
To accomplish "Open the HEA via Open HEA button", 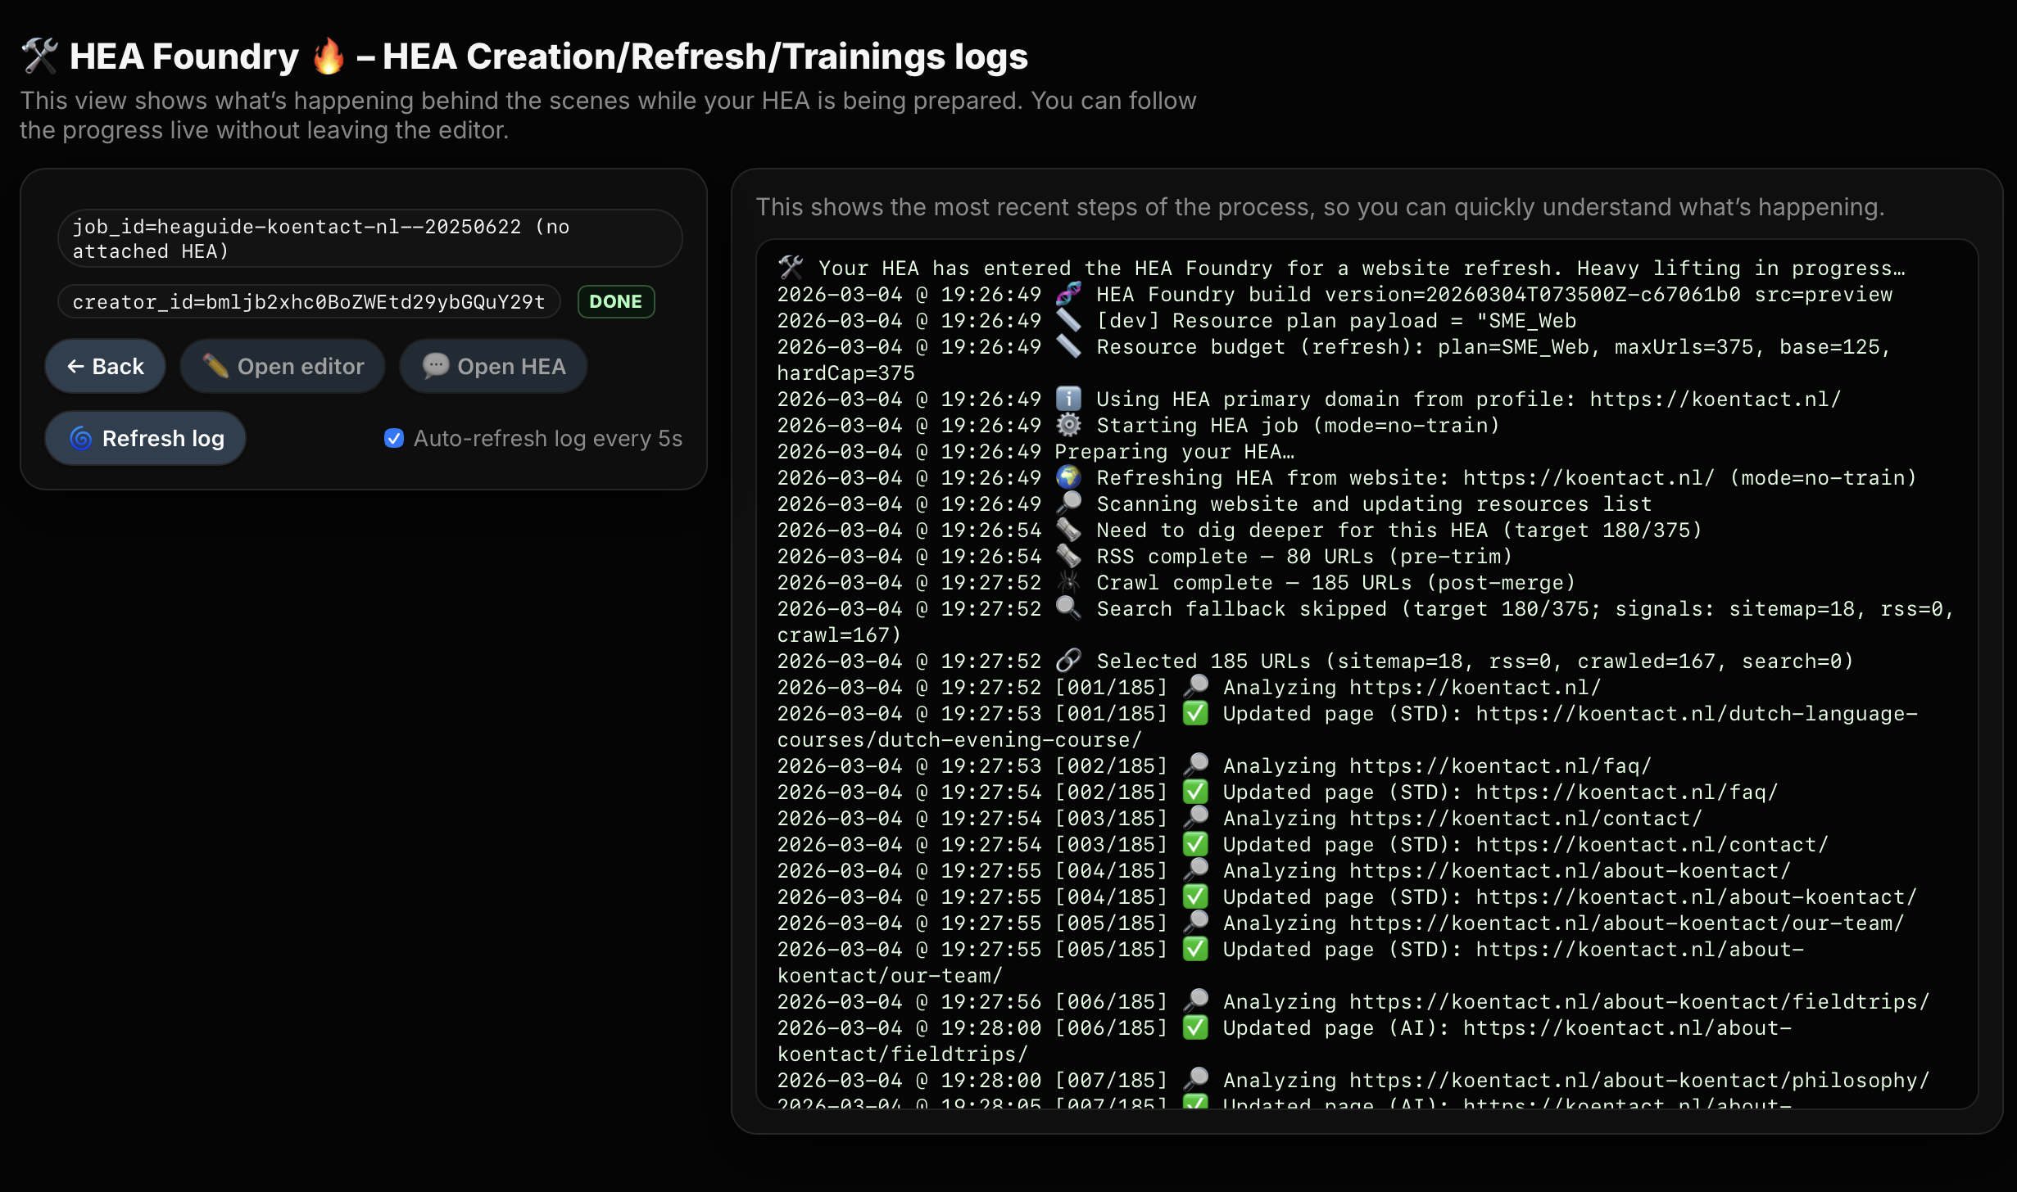I will 492,366.
